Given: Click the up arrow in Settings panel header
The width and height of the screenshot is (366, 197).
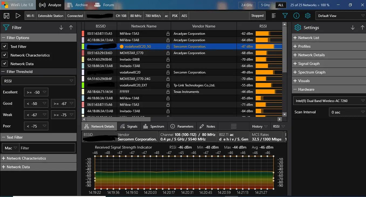Looking at the screenshot, I should click(362, 27).
